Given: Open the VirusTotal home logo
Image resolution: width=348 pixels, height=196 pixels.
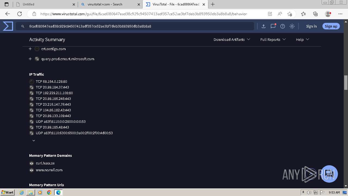Looking at the screenshot, I should pyautogui.click(x=8, y=26).
